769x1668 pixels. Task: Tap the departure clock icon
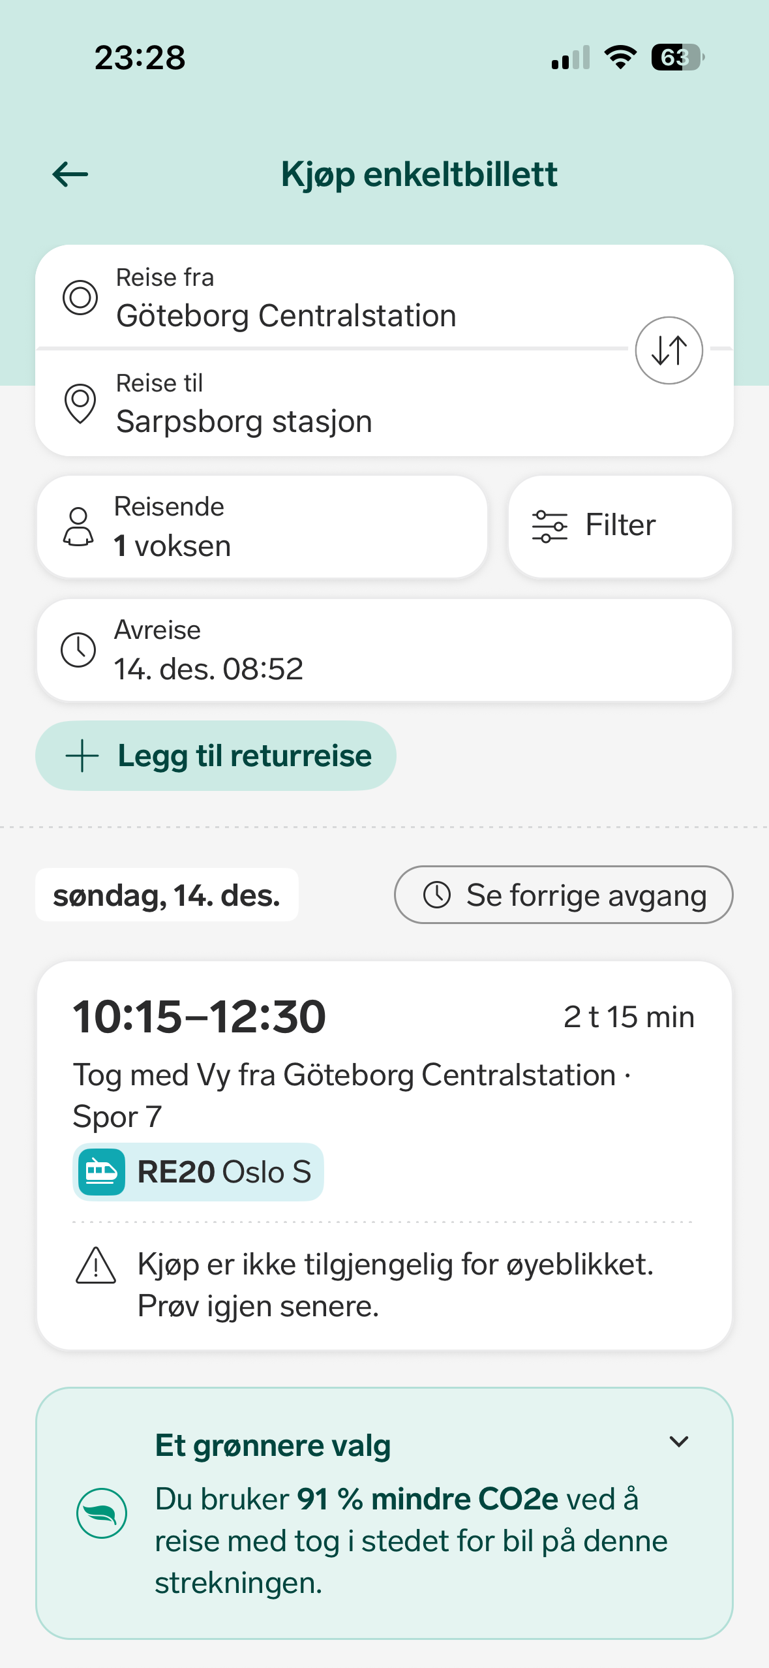tap(78, 650)
